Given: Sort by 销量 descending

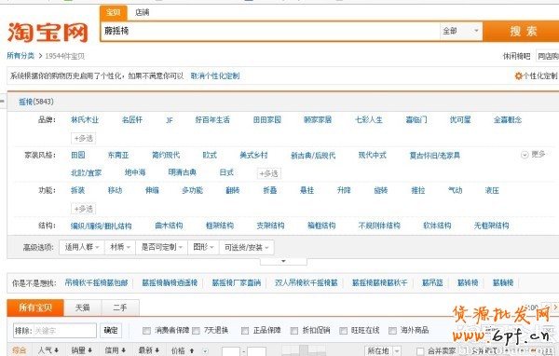Looking at the screenshot, I should coord(82,350).
